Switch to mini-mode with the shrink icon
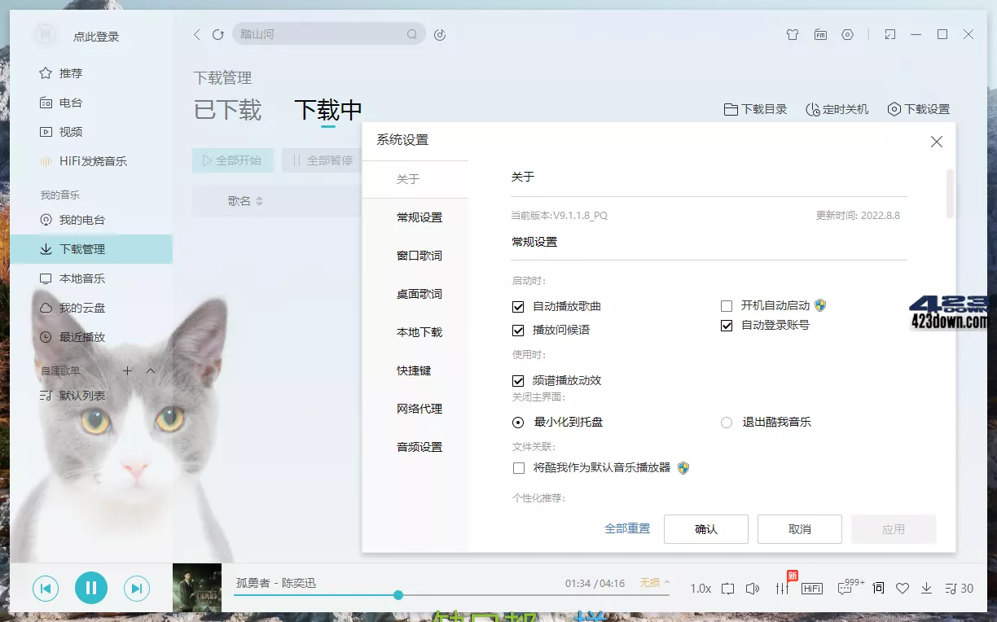Viewport: 997px width, 622px height. pos(889,34)
